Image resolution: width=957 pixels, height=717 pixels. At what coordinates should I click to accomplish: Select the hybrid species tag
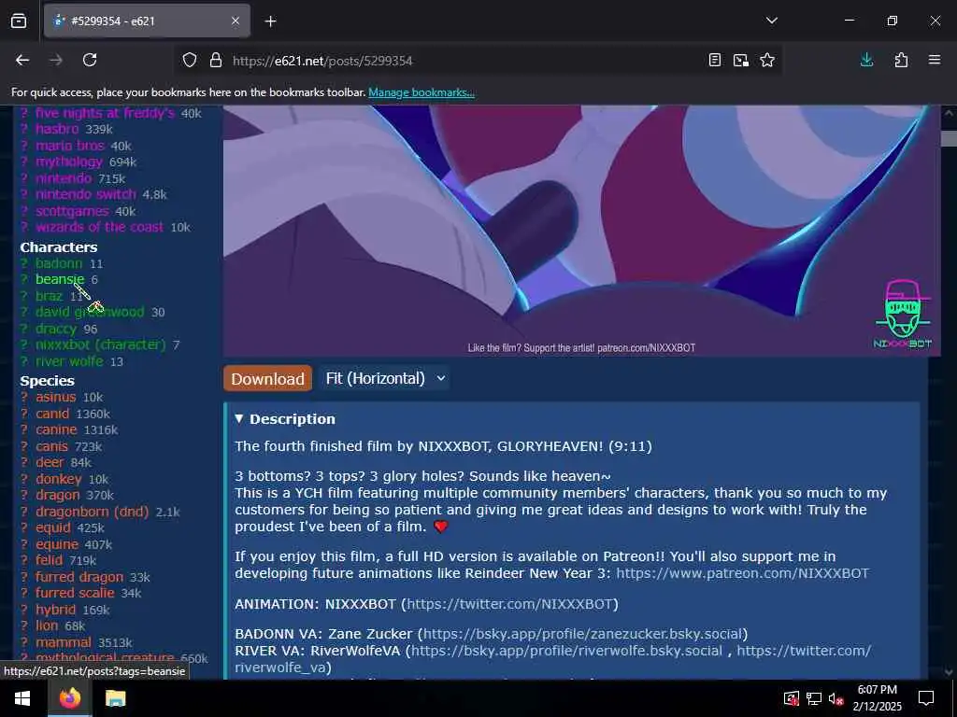click(x=55, y=610)
